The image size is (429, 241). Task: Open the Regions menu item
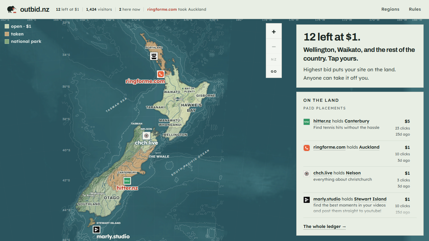coord(390,9)
